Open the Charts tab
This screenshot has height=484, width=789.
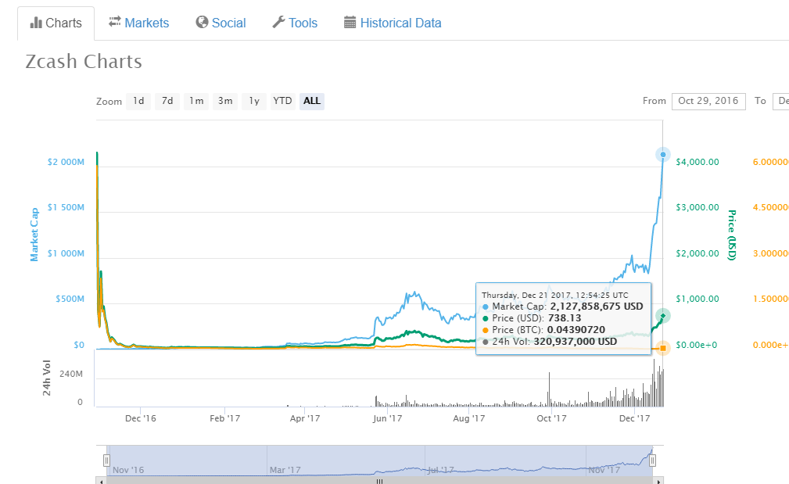(56, 23)
